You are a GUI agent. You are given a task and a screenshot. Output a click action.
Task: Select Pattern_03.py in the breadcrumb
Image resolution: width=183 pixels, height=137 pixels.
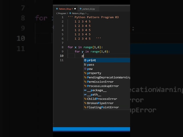[x=78, y=13]
